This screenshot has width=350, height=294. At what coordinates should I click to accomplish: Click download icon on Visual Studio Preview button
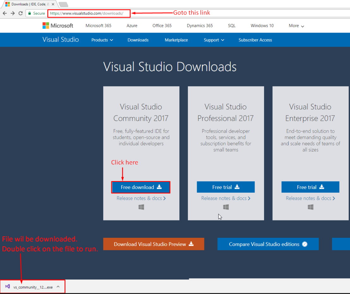pos(191,244)
